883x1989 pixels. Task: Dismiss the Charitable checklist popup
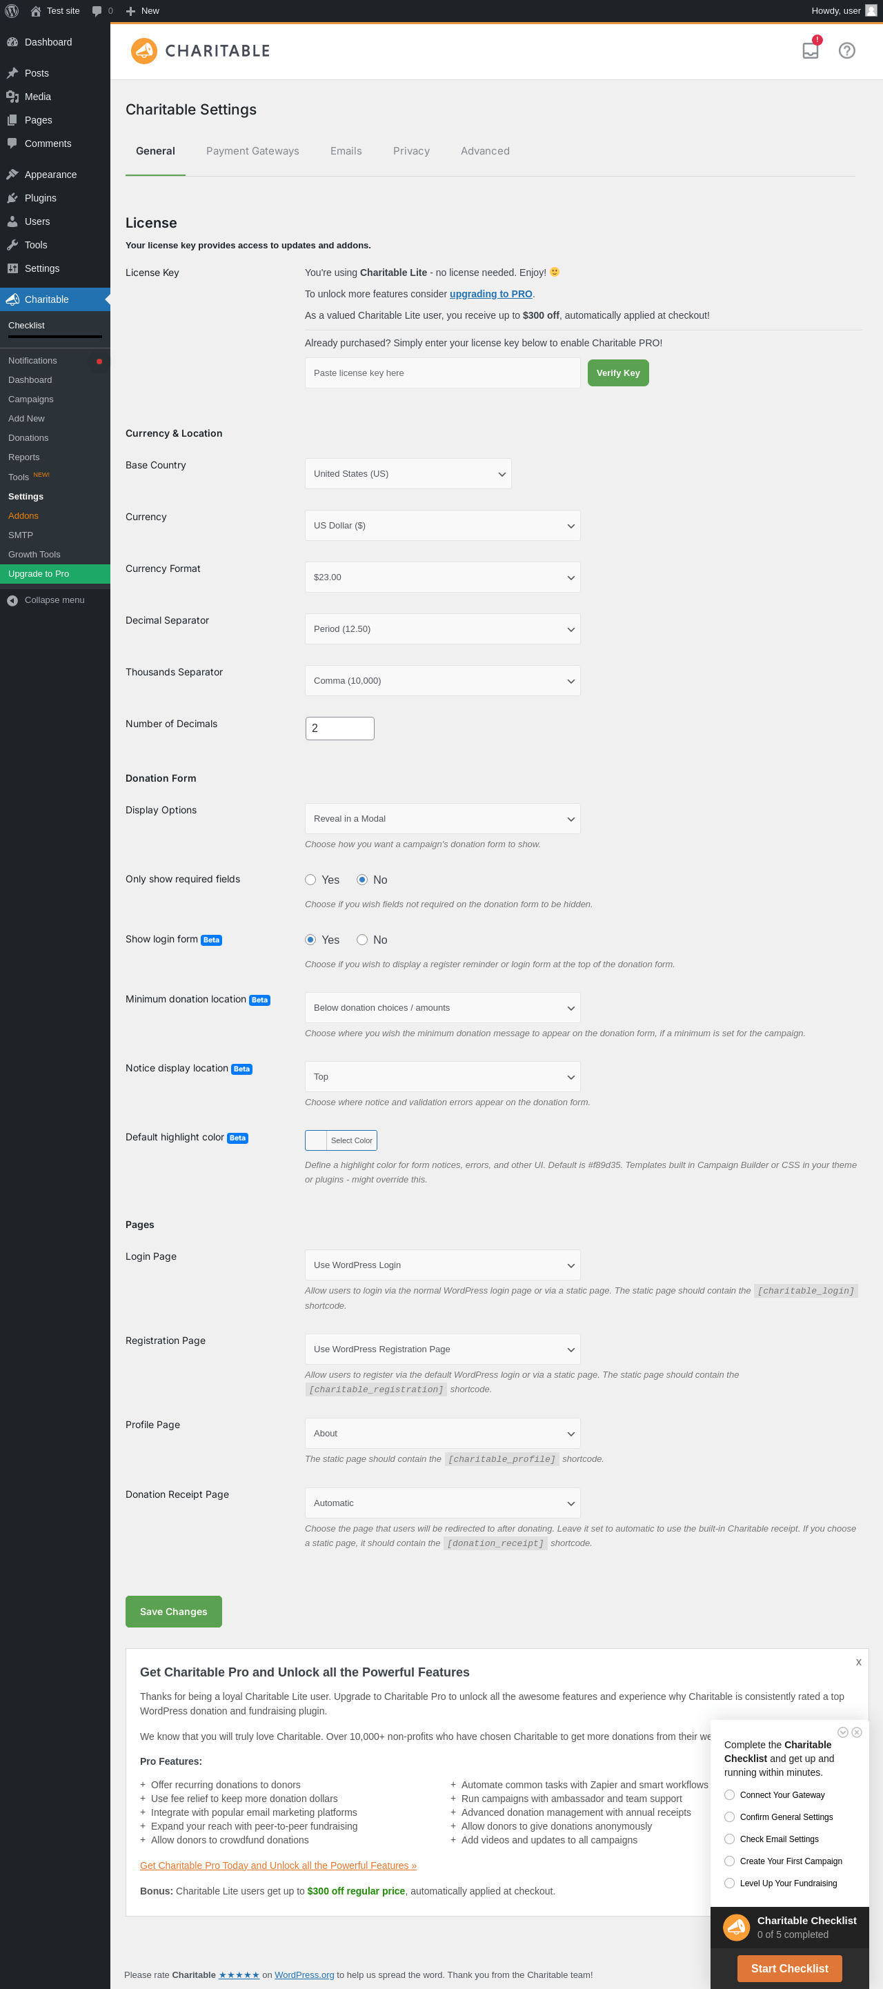857,1732
